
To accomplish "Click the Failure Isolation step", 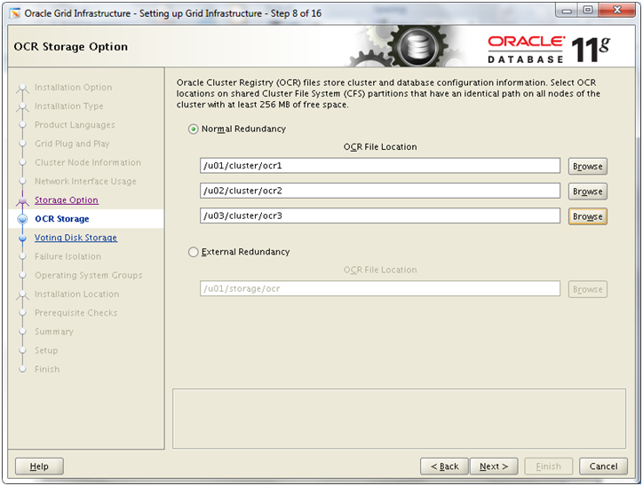I will click(67, 256).
